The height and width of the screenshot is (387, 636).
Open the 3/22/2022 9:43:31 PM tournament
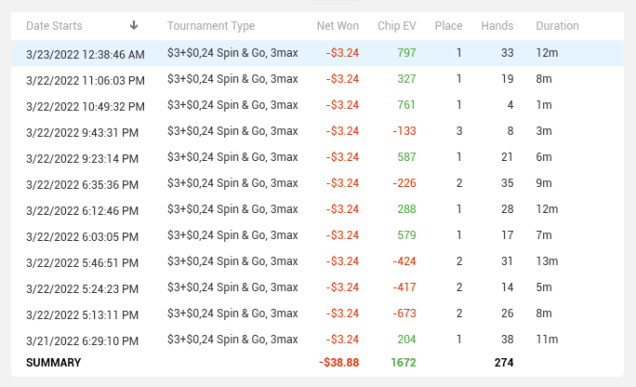(317, 131)
